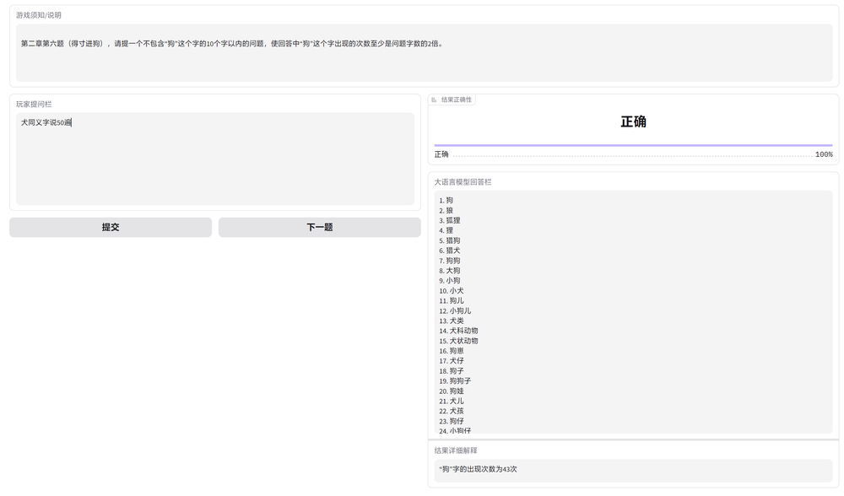
Task: Click the large 正确 result text
Action: point(633,121)
